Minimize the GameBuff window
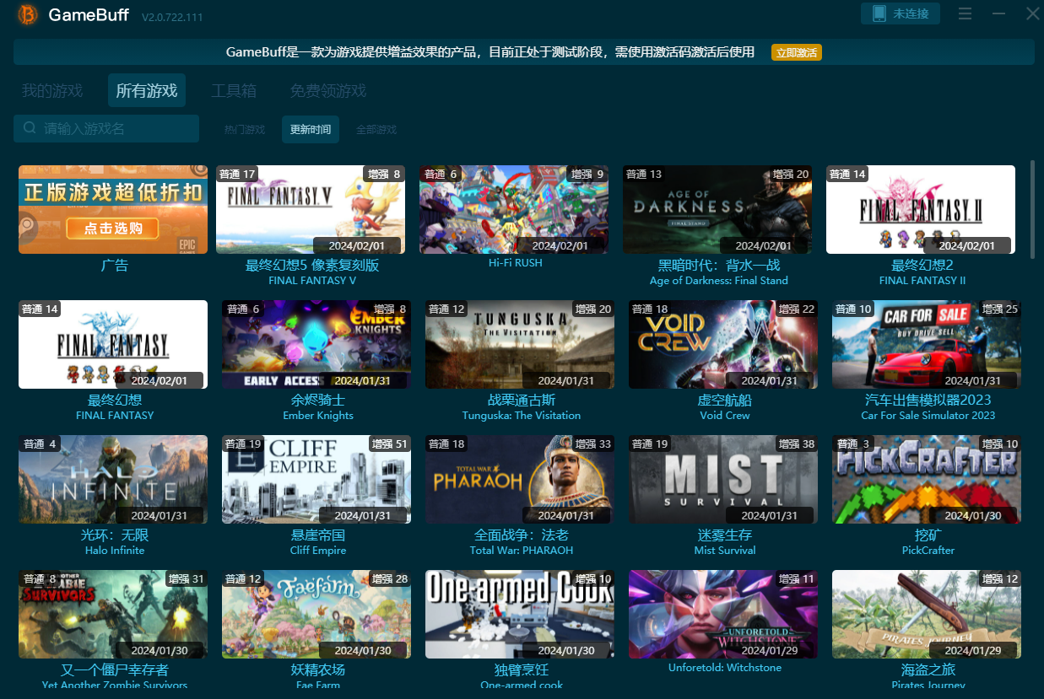The height and width of the screenshot is (699, 1044). 998,13
